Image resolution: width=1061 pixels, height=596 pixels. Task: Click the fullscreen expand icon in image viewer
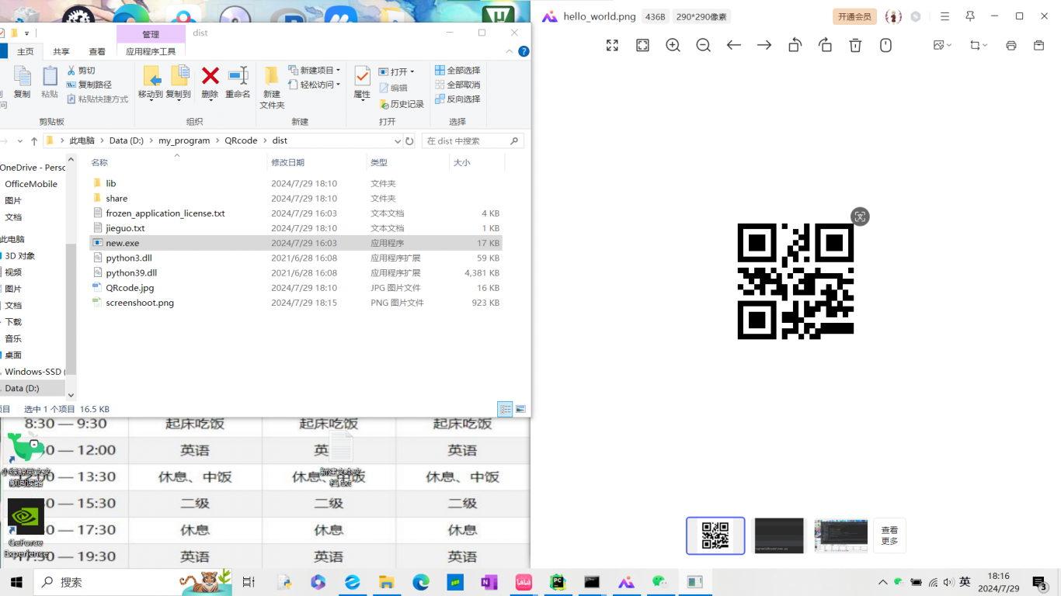pos(612,46)
